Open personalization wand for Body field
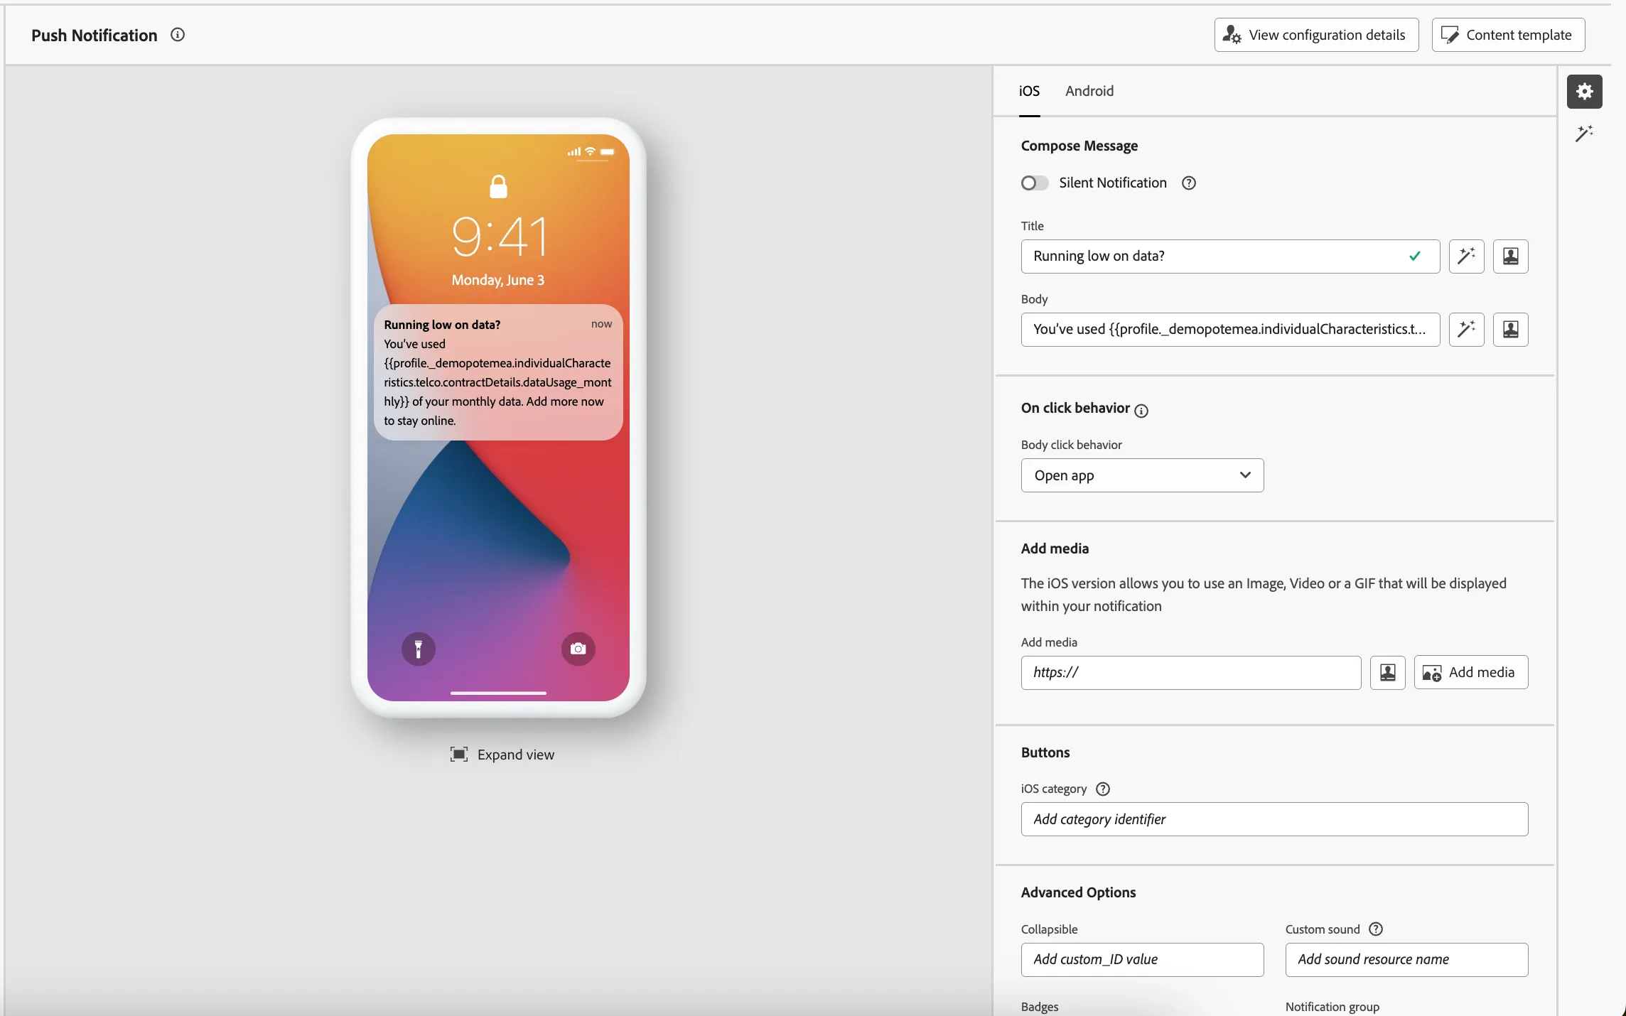 click(x=1466, y=330)
